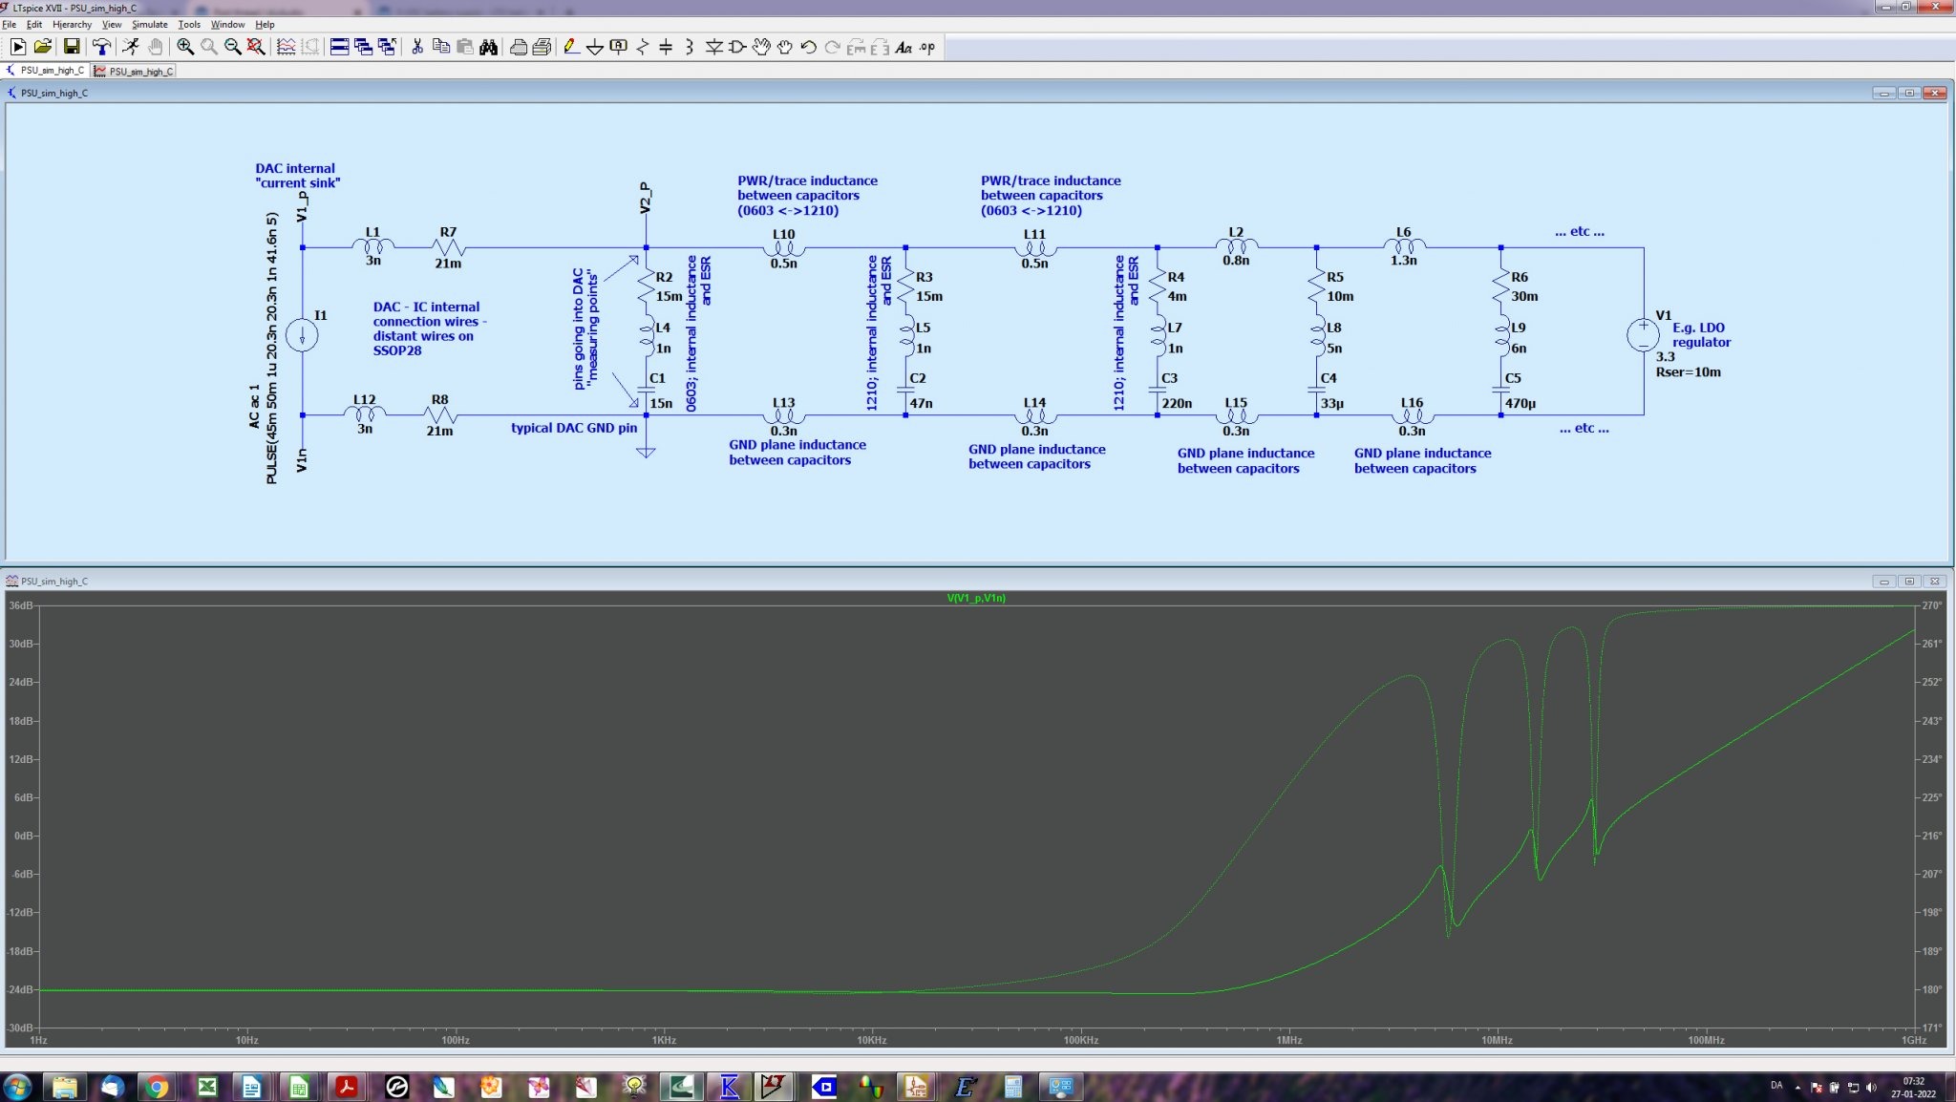Select the Ground symbol tool

pos(595,47)
